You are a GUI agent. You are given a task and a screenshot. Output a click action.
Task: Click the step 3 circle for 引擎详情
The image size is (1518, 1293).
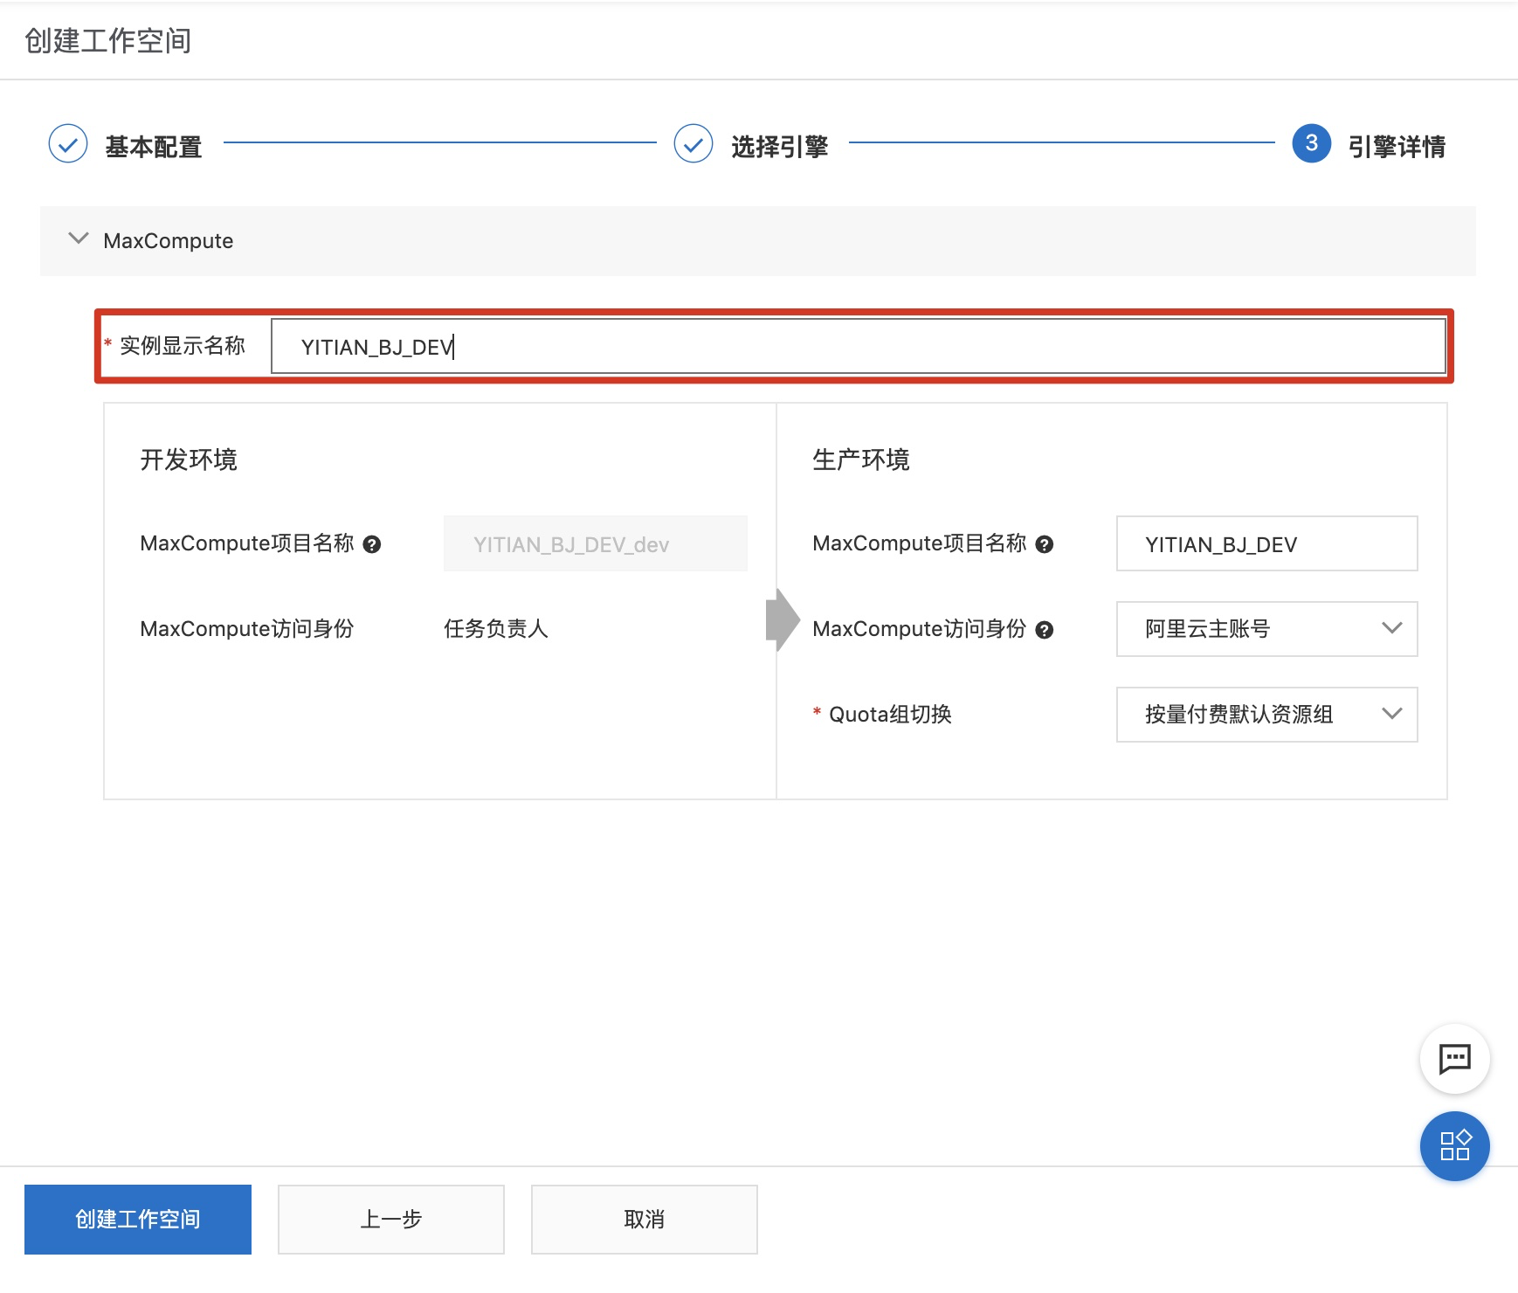pos(1312,144)
